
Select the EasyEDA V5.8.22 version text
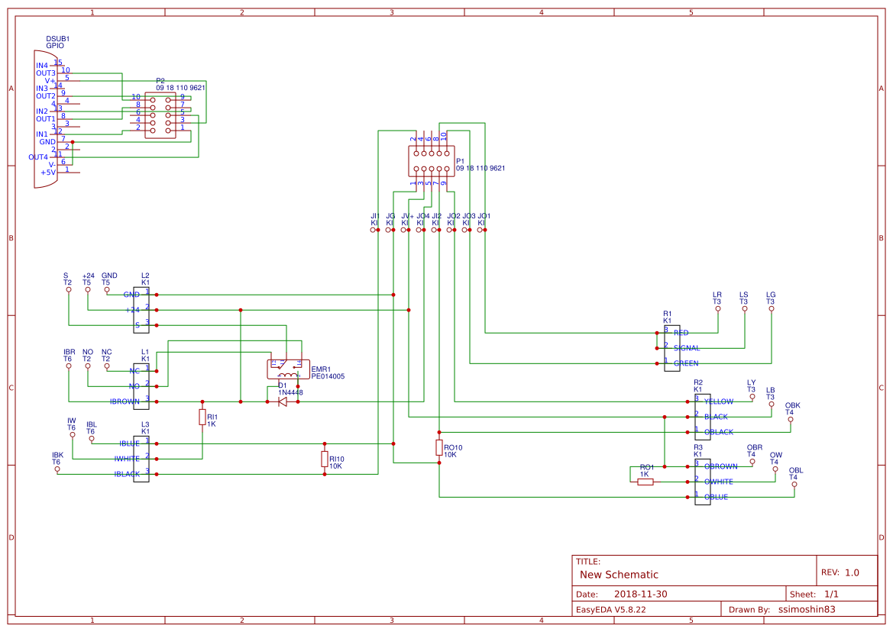click(613, 609)
